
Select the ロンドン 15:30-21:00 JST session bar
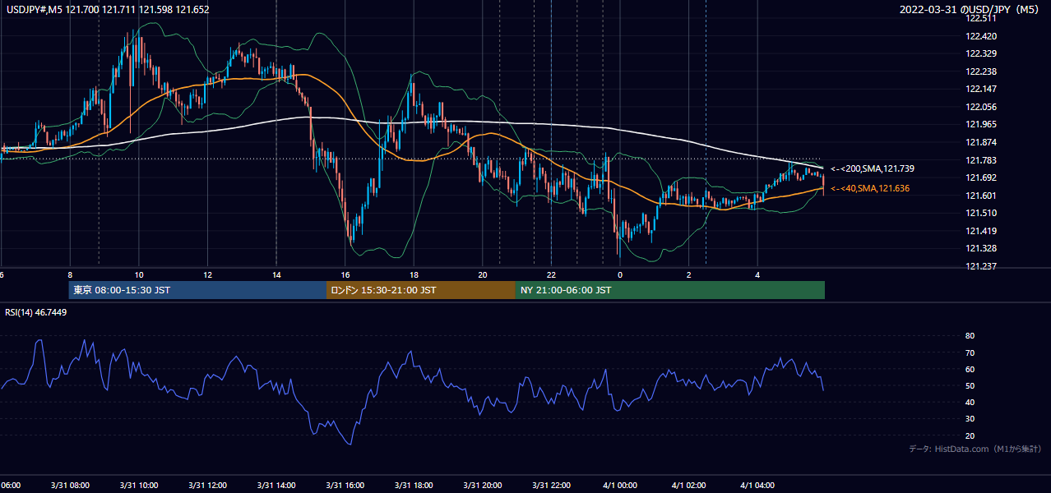pyautogui.click(x=421, y=290)
